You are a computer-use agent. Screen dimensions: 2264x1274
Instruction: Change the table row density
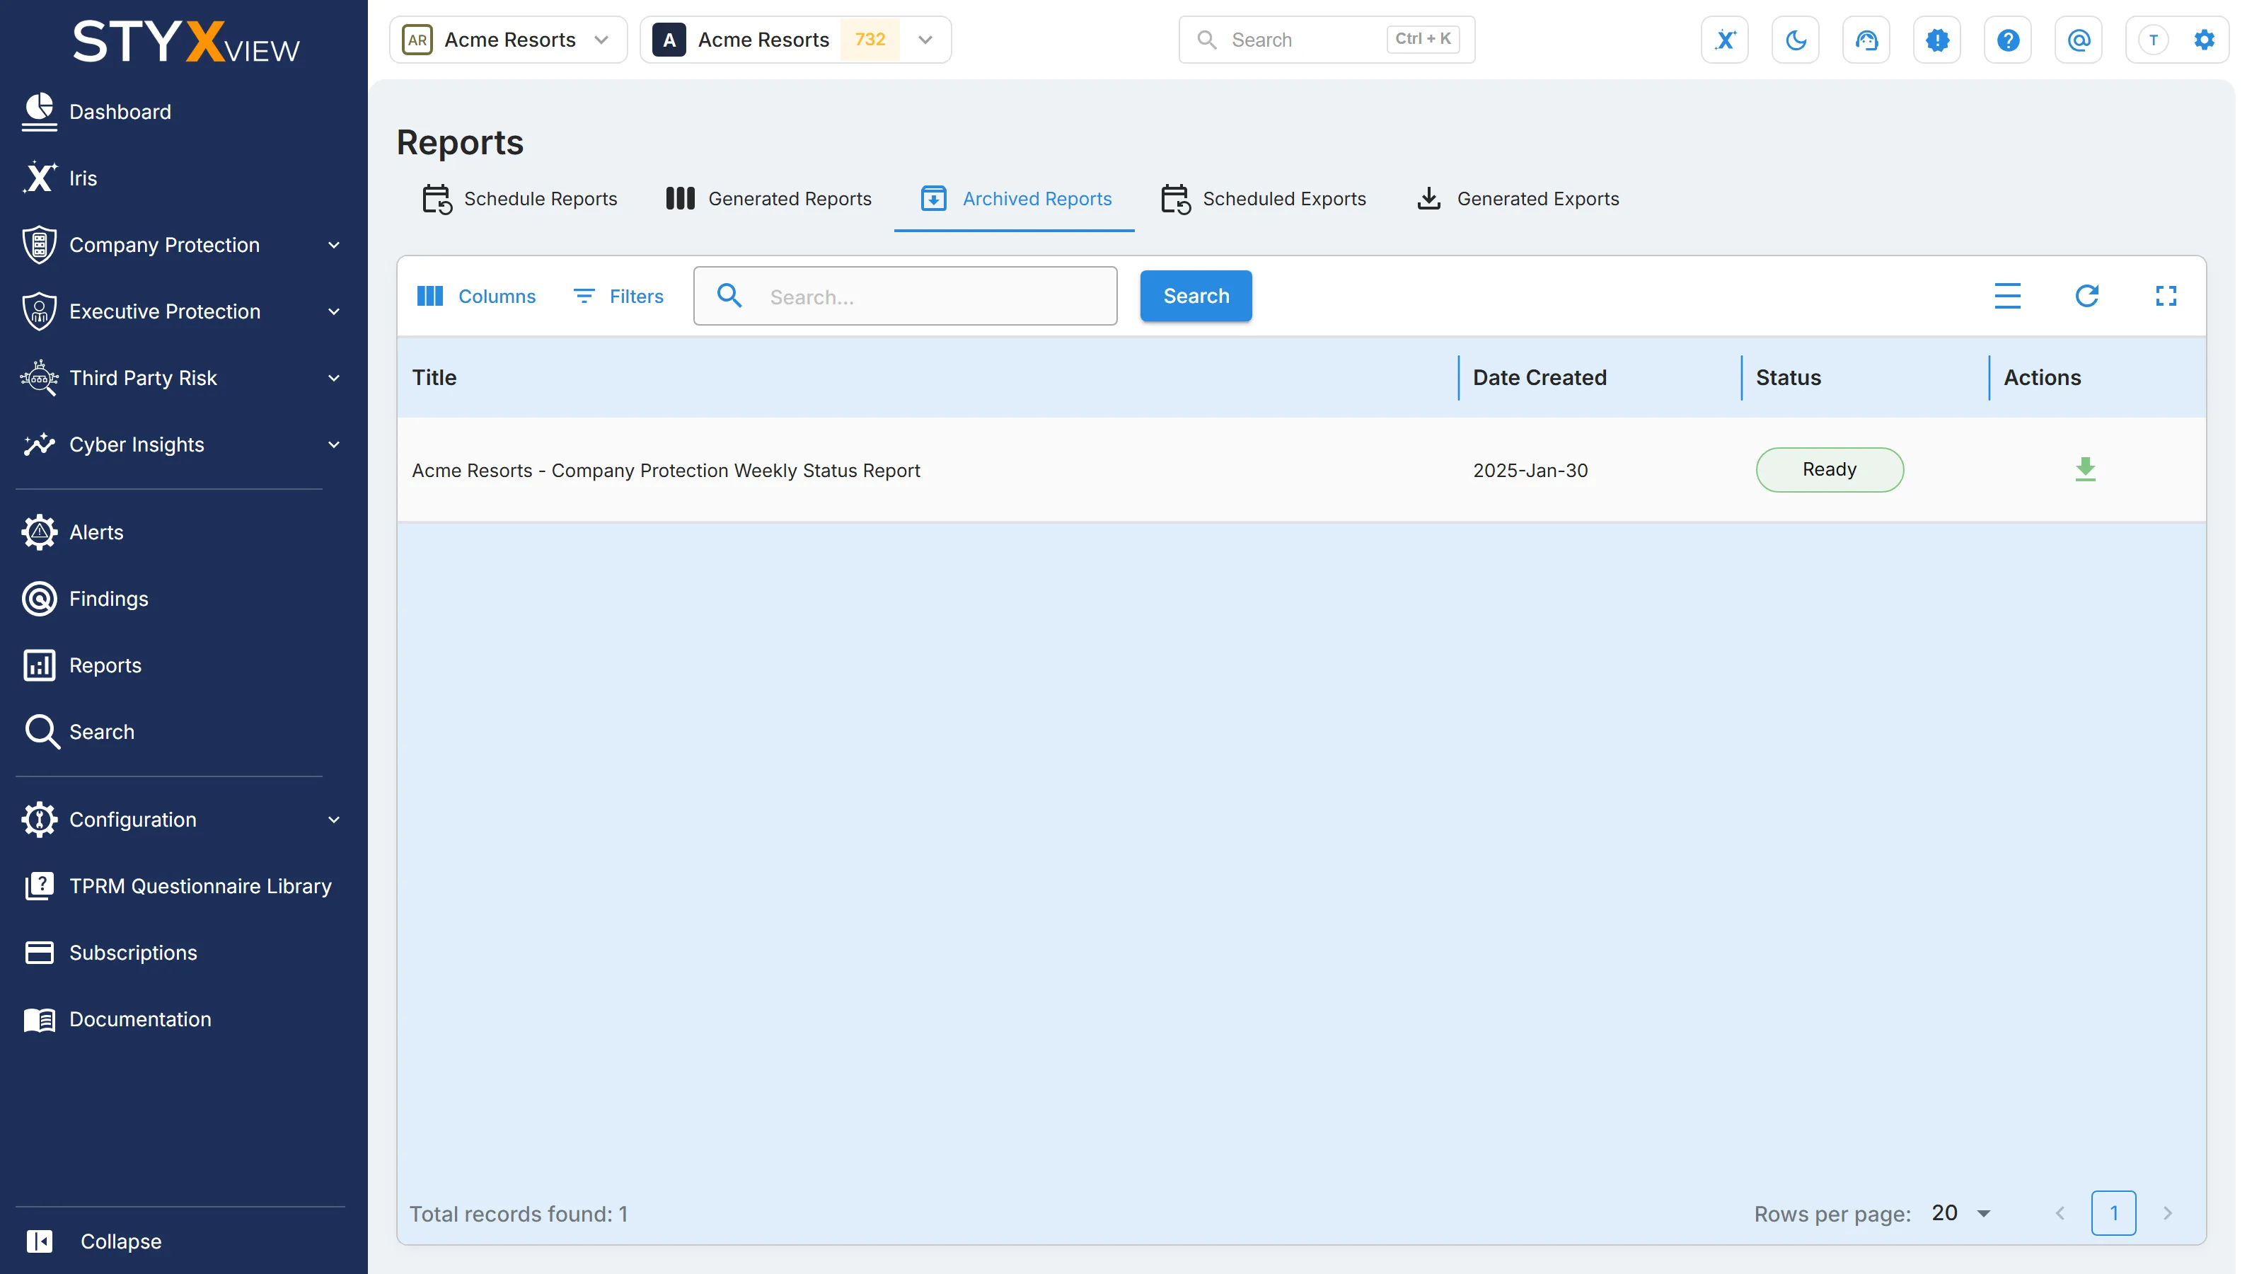2007,297
